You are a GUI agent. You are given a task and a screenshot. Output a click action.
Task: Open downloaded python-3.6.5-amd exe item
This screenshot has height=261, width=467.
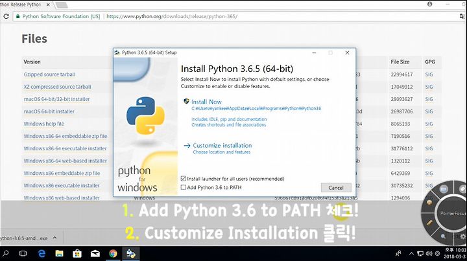24,238
